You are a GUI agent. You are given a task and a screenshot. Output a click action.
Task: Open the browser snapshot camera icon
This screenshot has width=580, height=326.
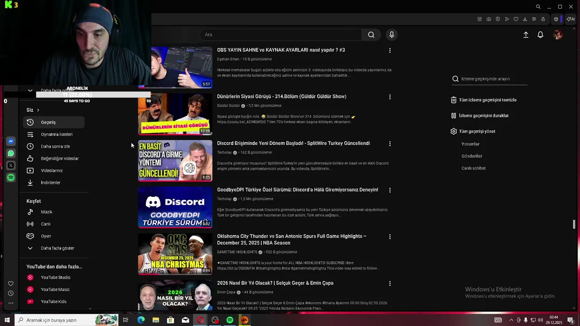point(488,19)
